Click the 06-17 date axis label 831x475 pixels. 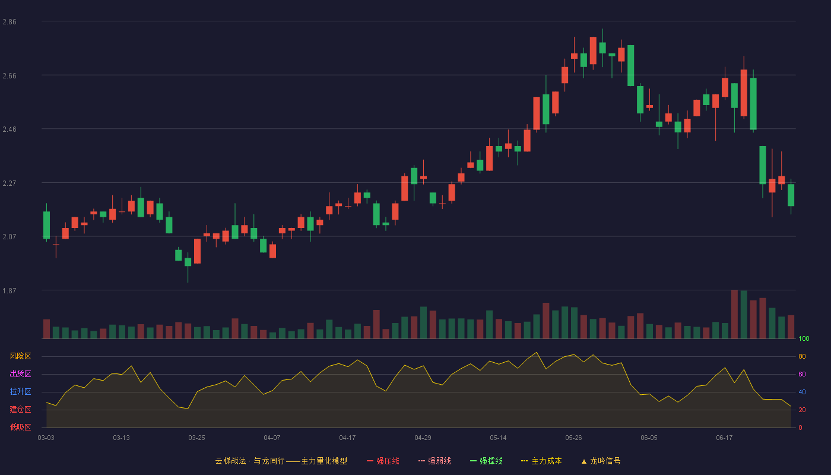(x=724, y=438)
